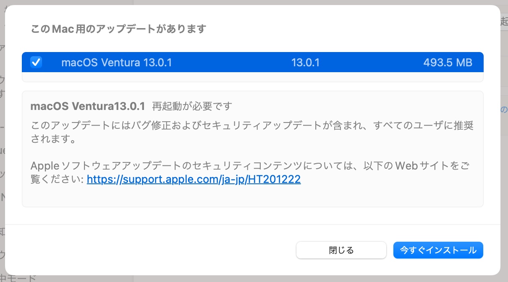508x282 pixels.
Task: Select the macOS Ventura 13.0.1 update name
Action: click(117, 63)
